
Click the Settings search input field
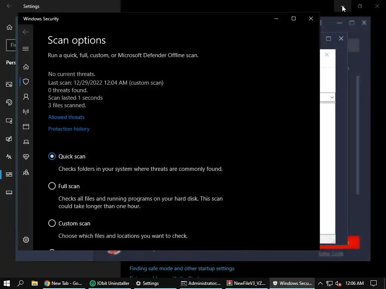point(11,45)
